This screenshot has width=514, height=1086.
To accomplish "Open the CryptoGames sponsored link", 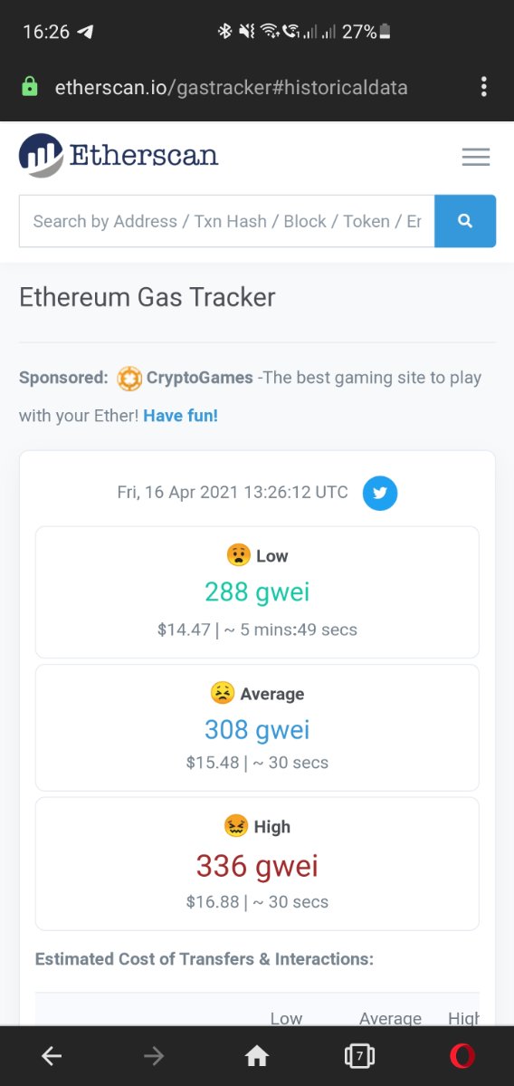I will tap(199, 379).
